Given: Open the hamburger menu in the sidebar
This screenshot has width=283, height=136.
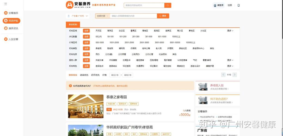Looking at the screenshot, I should 5,4.
